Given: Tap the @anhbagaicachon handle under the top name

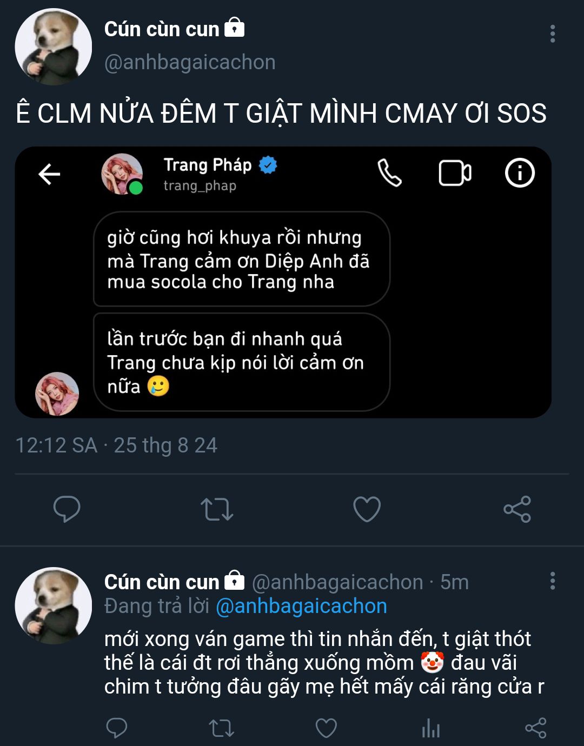Looking at the screenshot, I should [x=190, y=63].
